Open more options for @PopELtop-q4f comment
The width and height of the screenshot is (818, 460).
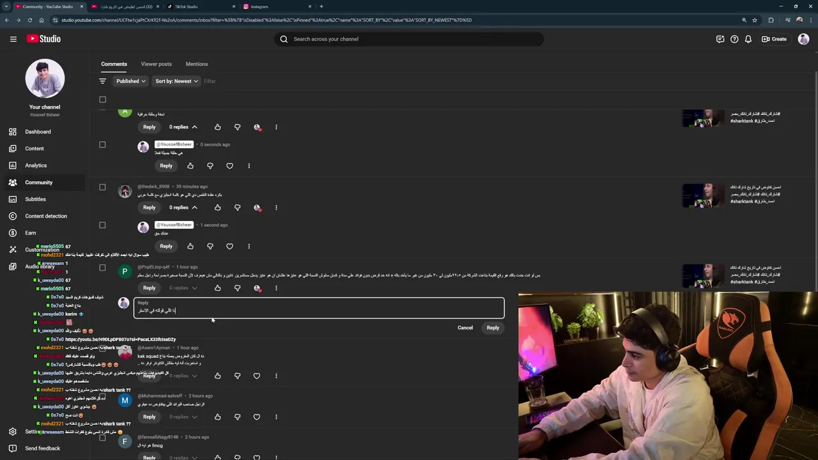pyautogui.click(x=276, y=288)
